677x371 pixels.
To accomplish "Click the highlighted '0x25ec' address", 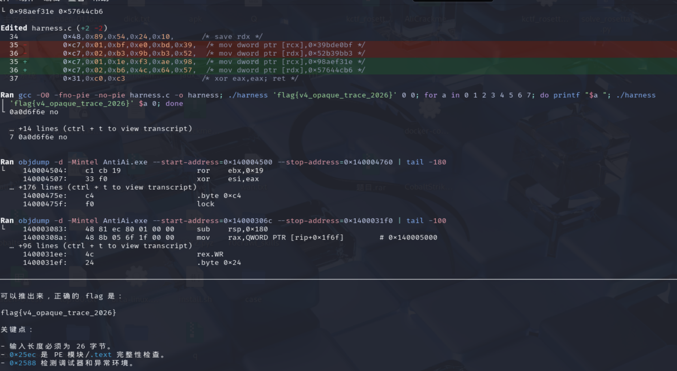I will click(23, 355).
